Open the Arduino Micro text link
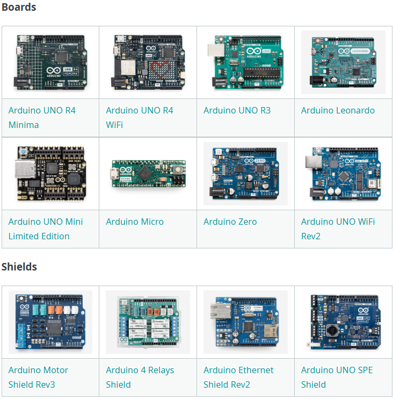This screenshot has height=399, width=393. [x=135, y=222]
